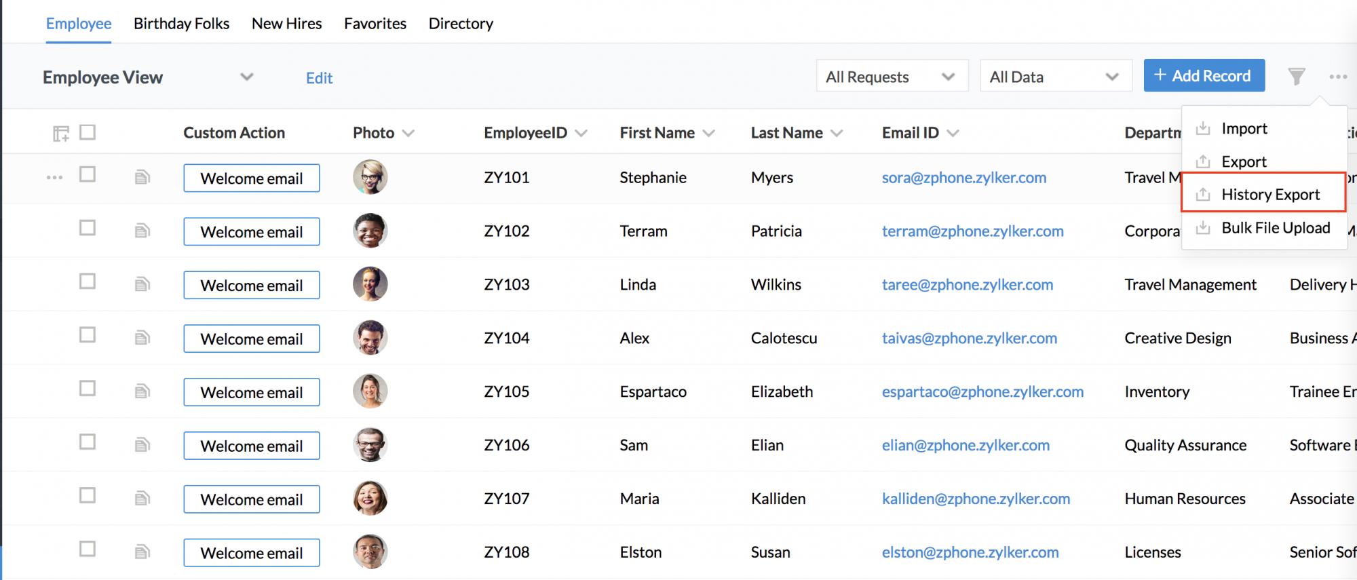Check the box for ZY105 row

(x=88, y=388)
